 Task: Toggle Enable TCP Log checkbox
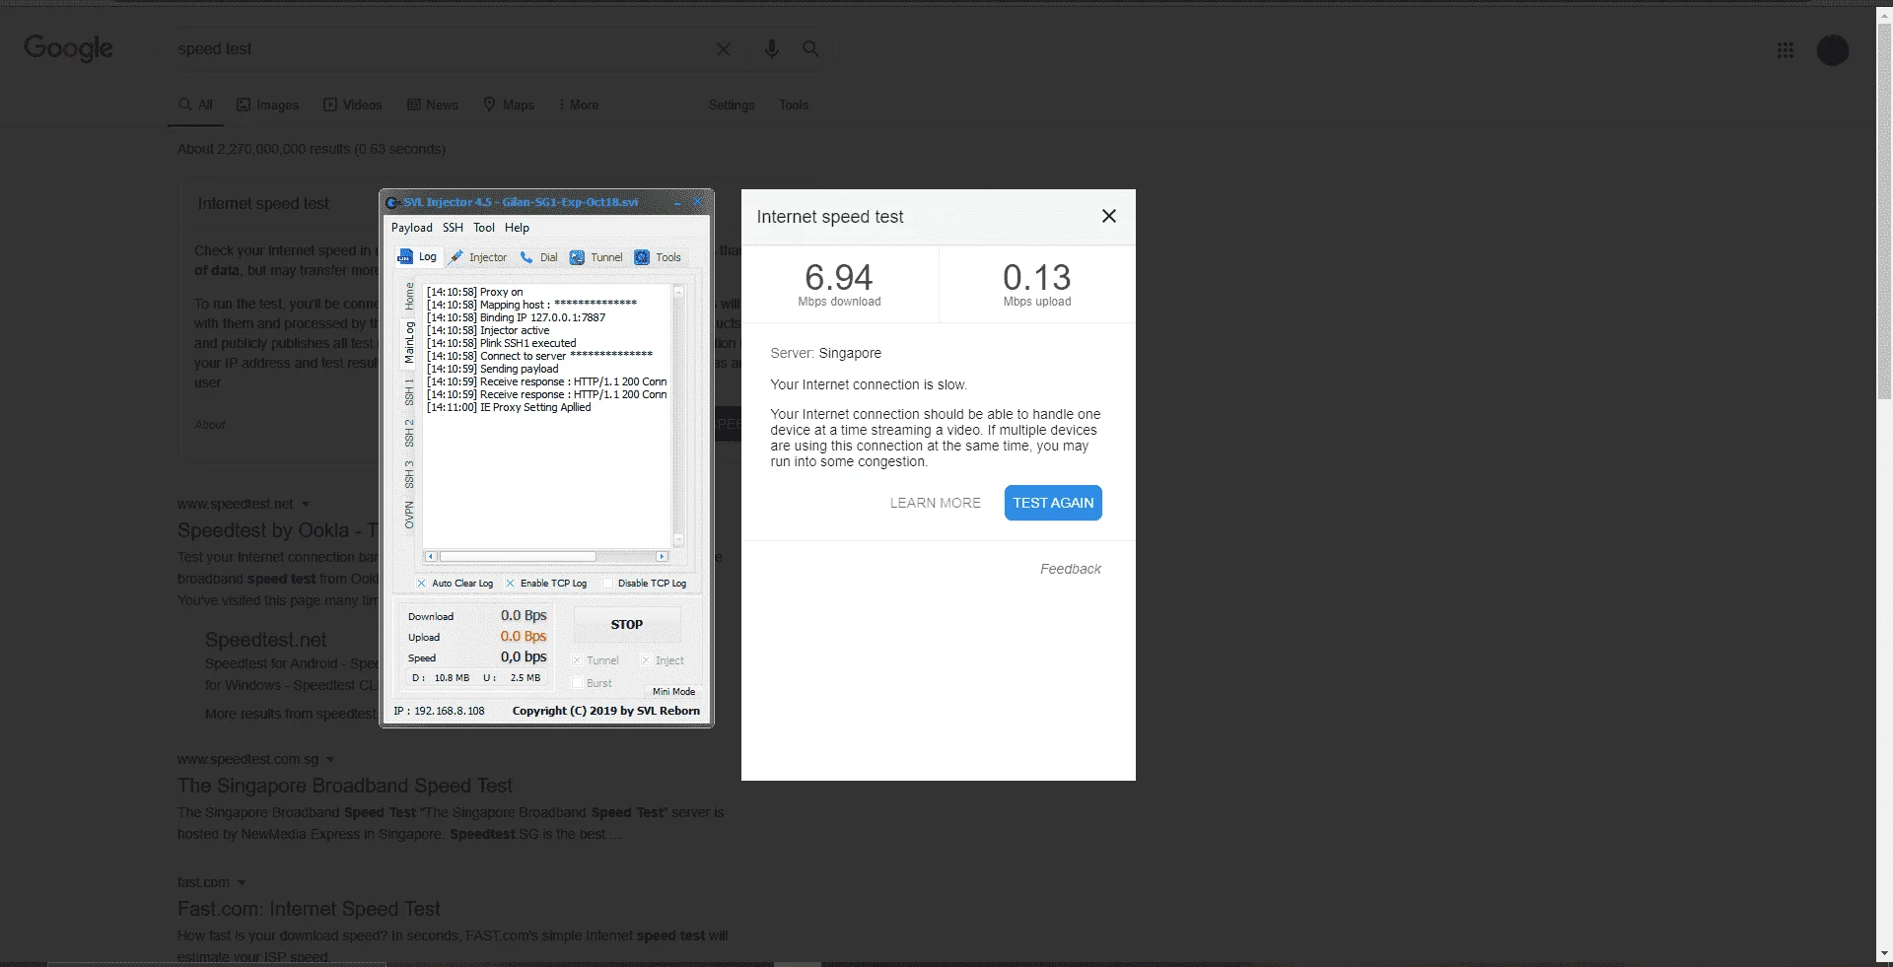[510, 584]
